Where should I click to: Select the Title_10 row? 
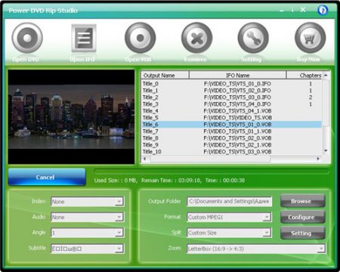pyautogui.click(x=231, y=152)
